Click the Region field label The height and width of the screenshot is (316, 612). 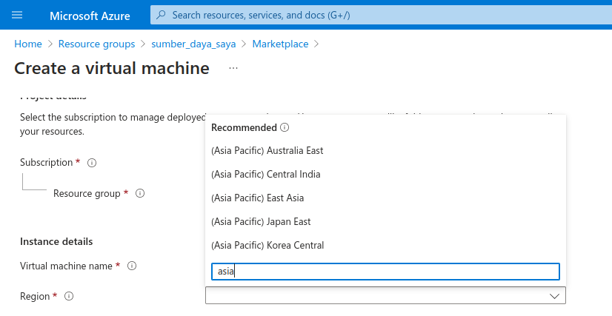point(35,297)
